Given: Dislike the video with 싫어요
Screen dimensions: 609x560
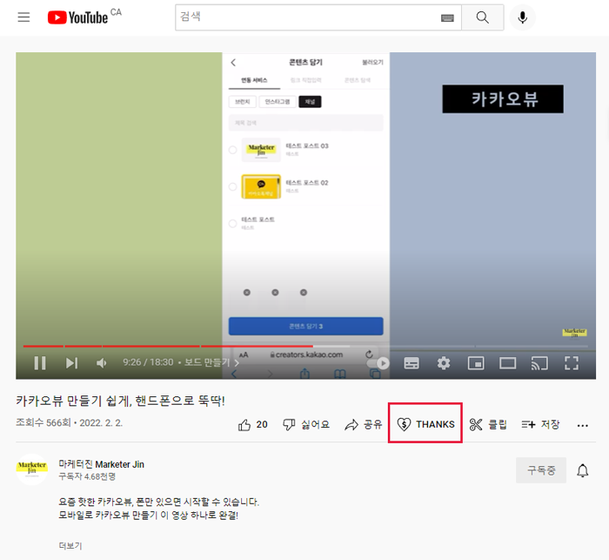Looking at the screenshot, I should click(x=306, y=425).
